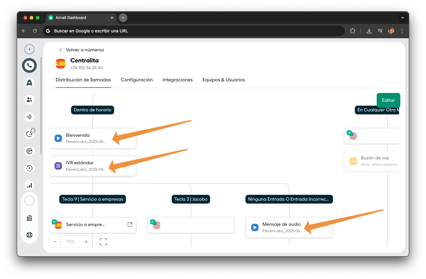View call history from the sidebar clock icon
426x279 pixels.
coord(29,168)
